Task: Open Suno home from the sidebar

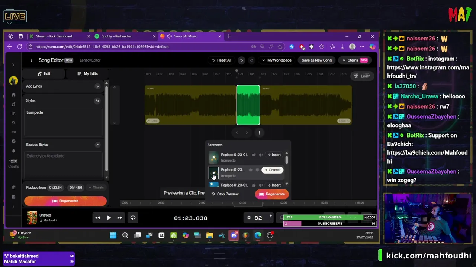Action: coord(13,95)
